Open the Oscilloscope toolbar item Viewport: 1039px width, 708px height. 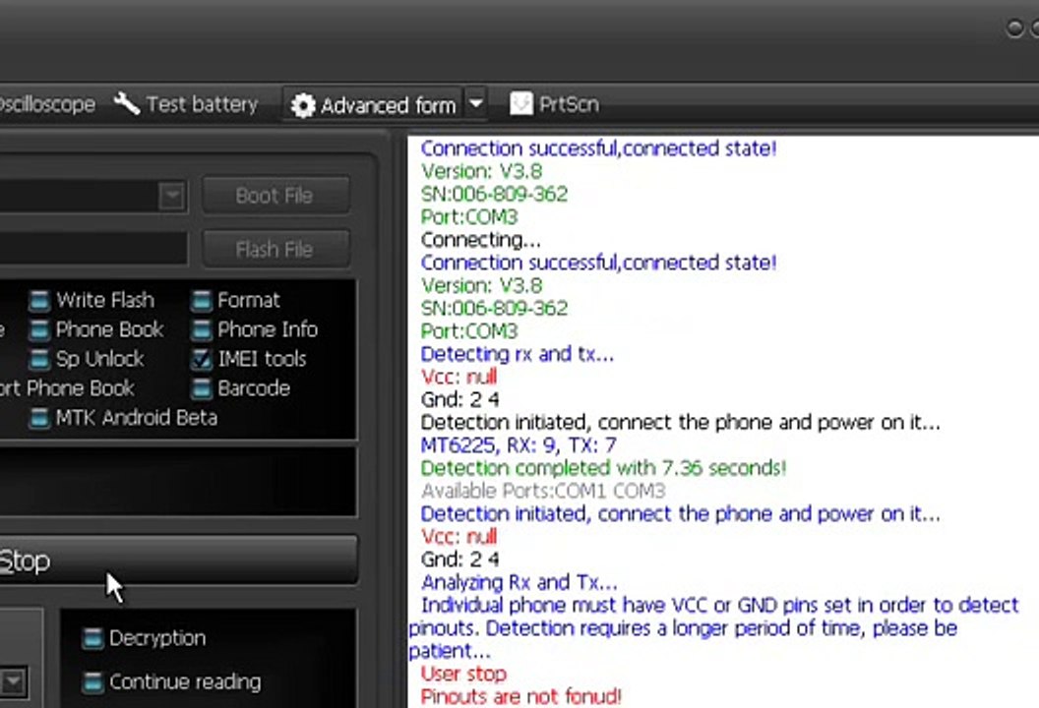tap(46, 104)
